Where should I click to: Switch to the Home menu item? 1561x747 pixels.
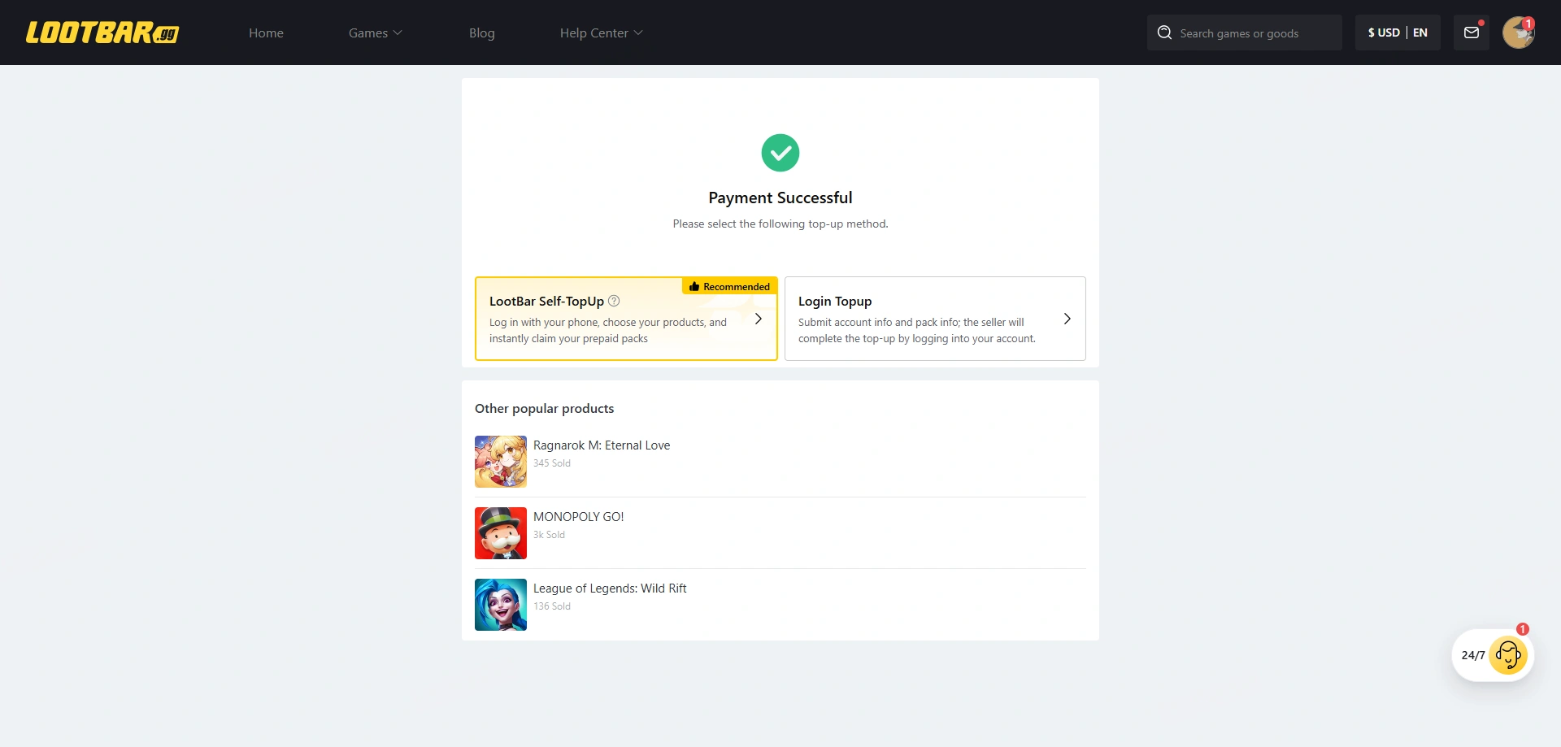pyautogui.click(x=266, y=33)
